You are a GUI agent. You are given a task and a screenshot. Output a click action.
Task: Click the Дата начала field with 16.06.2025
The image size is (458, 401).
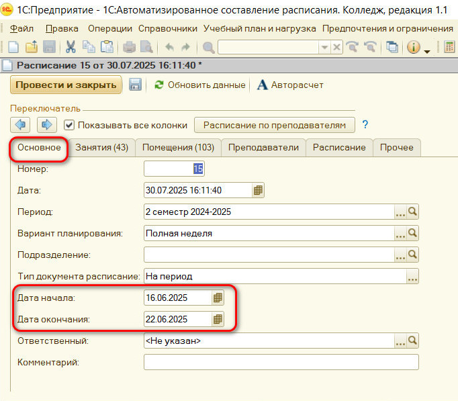click(x=178, y=298)
